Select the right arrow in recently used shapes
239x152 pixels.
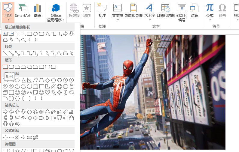66,34
